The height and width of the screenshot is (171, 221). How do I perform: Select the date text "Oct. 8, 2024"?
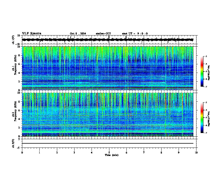(78, 34)
